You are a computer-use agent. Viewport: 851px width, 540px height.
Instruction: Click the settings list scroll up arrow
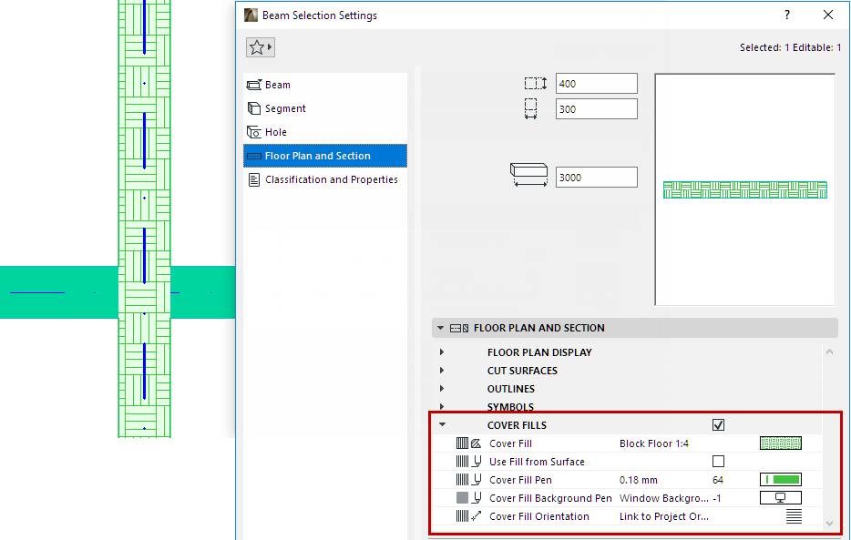[829, 352]
